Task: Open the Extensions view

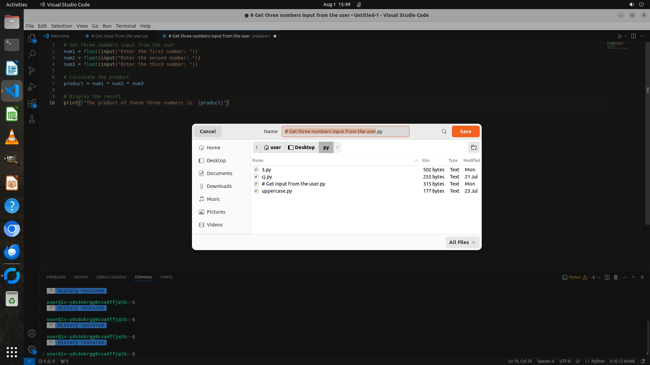Action: [x=32, y=103]
